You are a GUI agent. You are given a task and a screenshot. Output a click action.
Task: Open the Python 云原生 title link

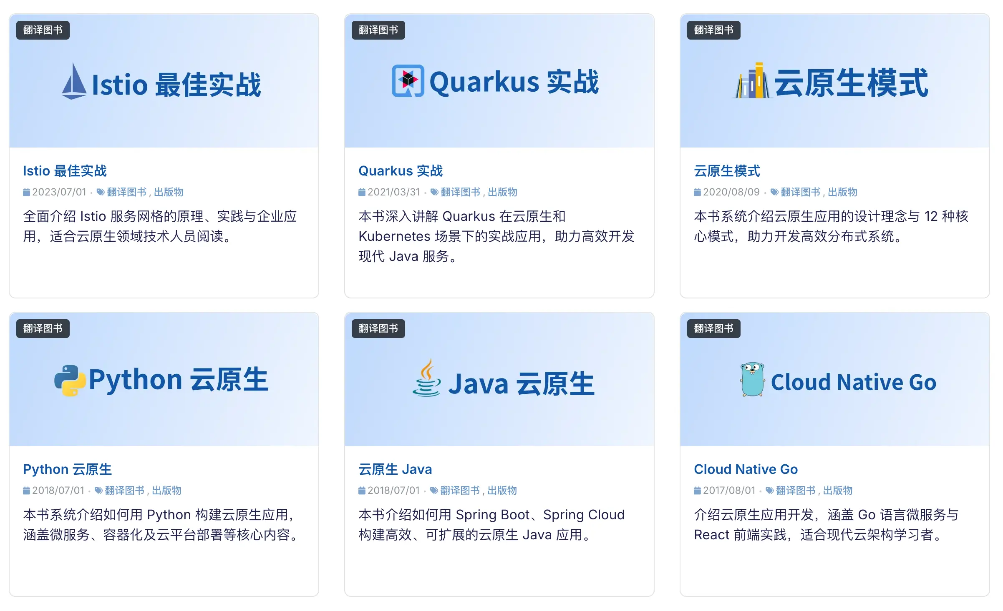[67, 469]
